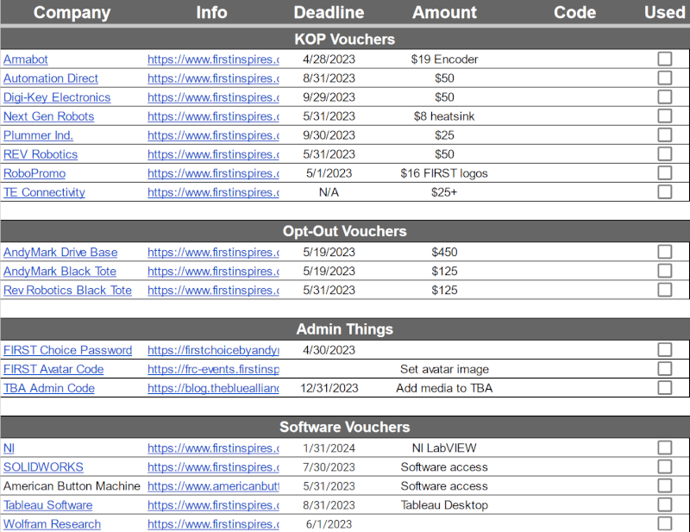Check Used box for AndyMark Drive Base

pyautogui.click(x=664, y=252)
